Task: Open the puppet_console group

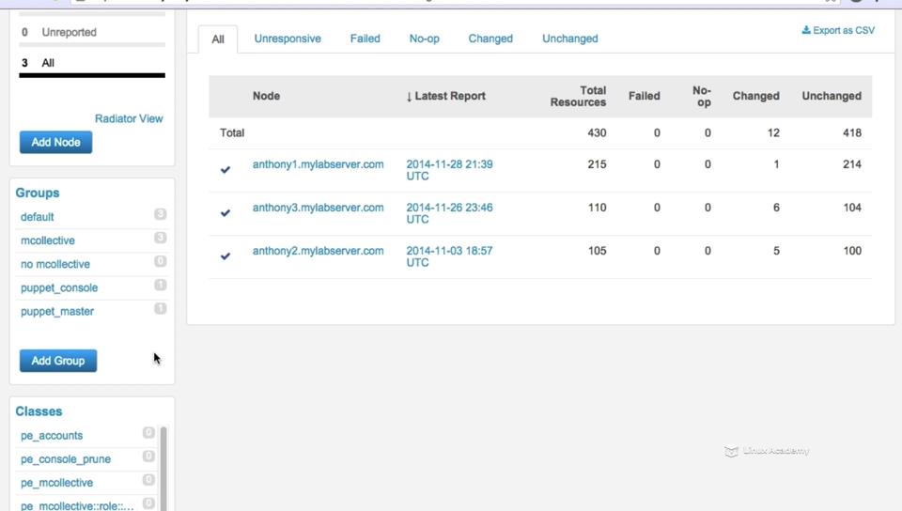Action: click(x=59, y=287)
